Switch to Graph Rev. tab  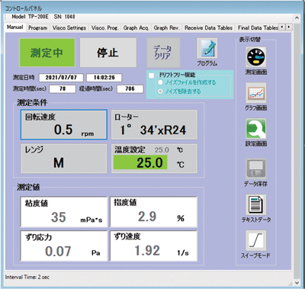167,28
